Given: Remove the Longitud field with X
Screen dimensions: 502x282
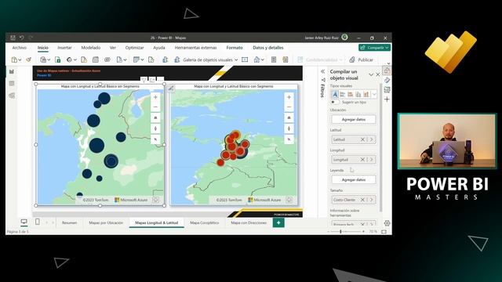Looking at the screenshot, I should [x=362, y=160].
